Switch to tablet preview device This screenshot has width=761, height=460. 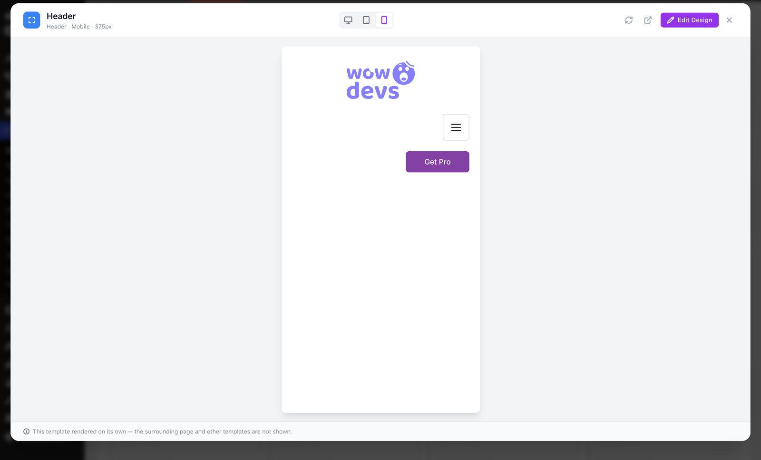click(366, 20)
